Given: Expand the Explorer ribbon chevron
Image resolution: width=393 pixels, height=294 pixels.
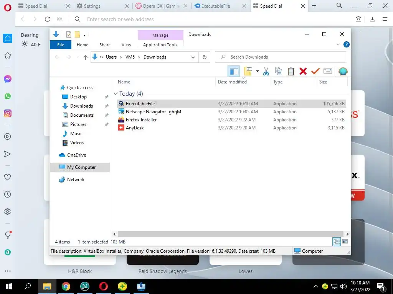Looking at the screenshot, I should coord(338,44).
